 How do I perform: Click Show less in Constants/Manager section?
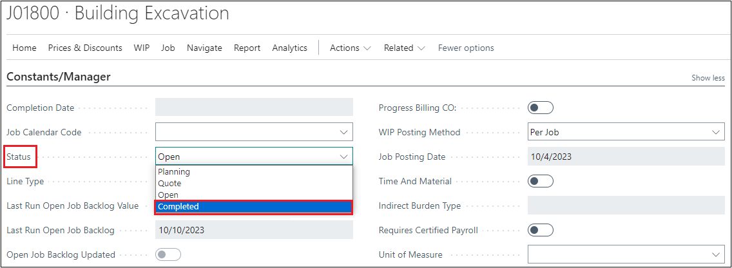click(x=708, y=78)
